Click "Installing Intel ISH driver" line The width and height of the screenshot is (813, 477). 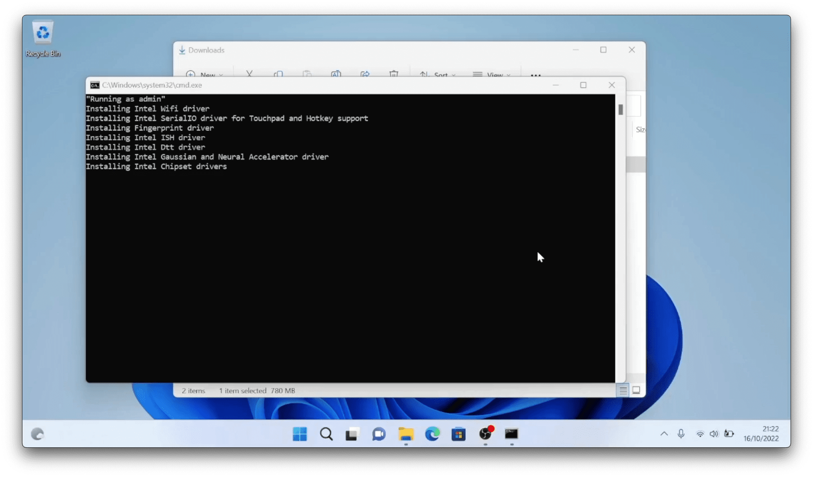146,138
